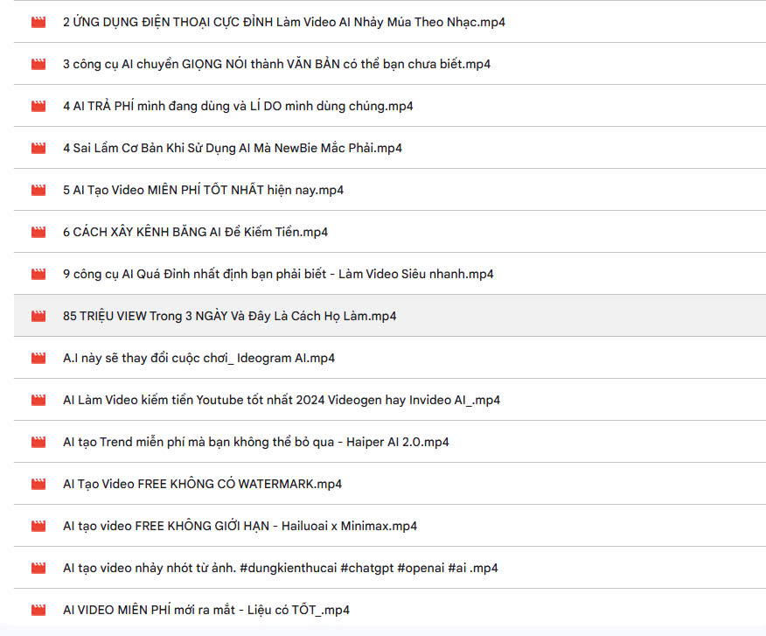The image size is (766, 636).
Task: Open 'AI tạo video nhảy nhót từ ảnh' file
Action: [281, 569]
